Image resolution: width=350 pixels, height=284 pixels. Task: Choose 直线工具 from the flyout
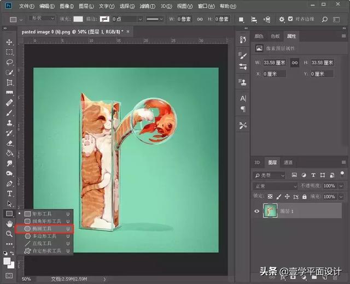[x=44, y=243]
